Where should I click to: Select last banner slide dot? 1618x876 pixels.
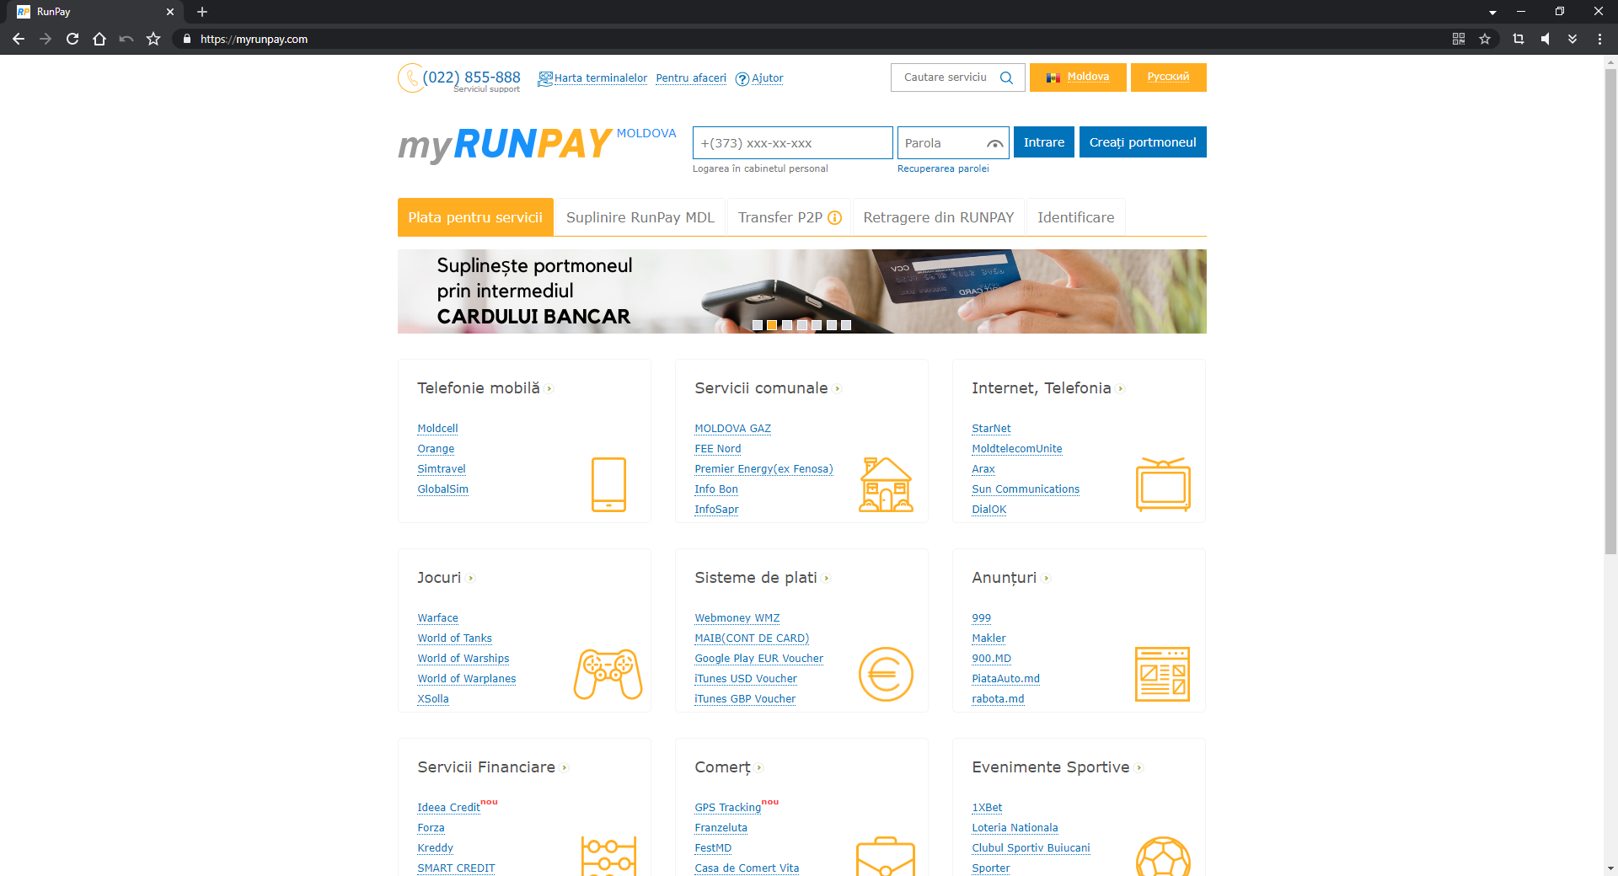coord(846,325)
